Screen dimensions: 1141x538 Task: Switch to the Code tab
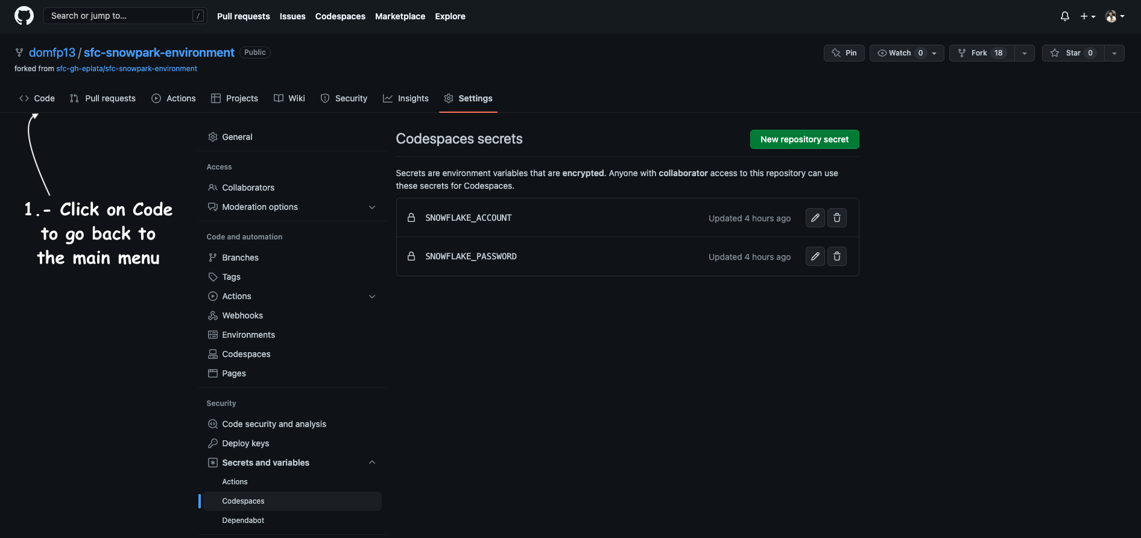(x=37, y=98)
